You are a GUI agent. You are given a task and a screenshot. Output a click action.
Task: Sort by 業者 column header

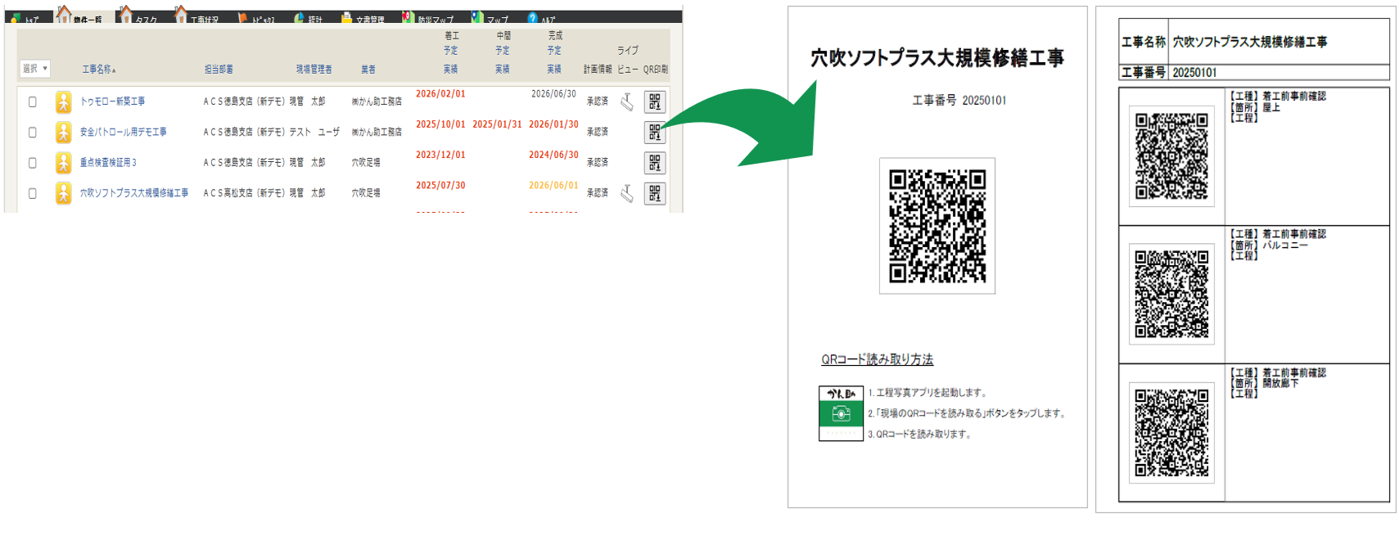368,70
